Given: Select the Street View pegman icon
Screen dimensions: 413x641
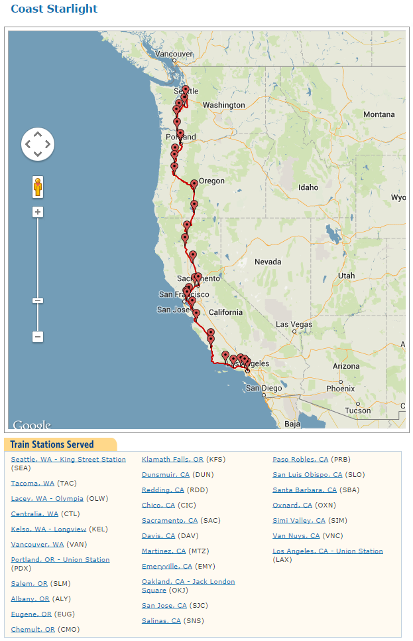Looking at the screenshot, I should click(38, 187).
